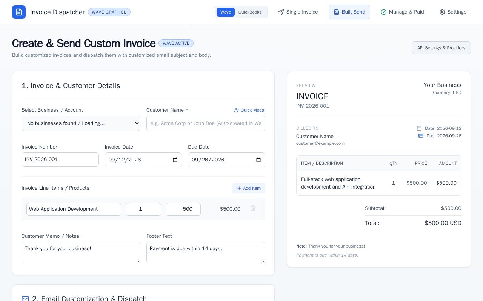This screenshot has height=301, width=483.
Task: Click the check-circle icon beside Manage & Paid
Action: click(384, 12)
